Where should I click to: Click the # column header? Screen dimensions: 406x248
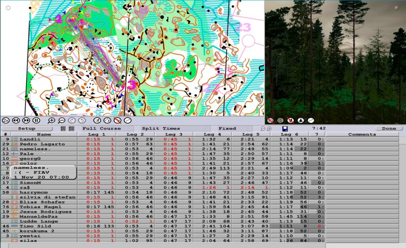pos(6,134)
